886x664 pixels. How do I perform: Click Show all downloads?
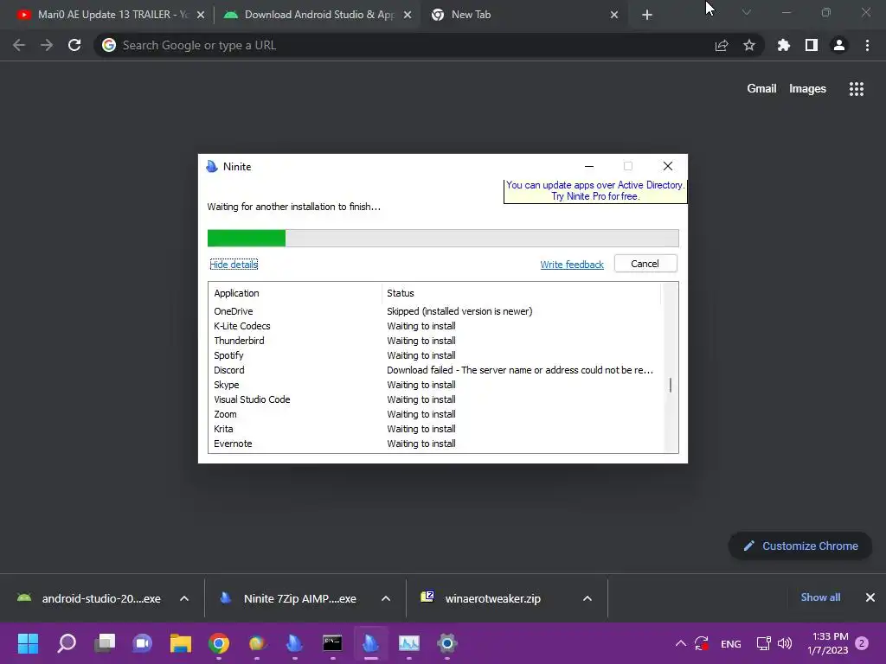click(x=820, y=597)
